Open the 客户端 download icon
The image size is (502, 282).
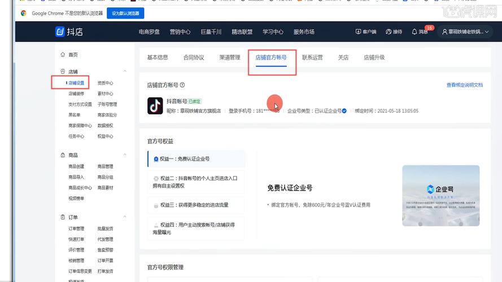[x=358, y=32]
